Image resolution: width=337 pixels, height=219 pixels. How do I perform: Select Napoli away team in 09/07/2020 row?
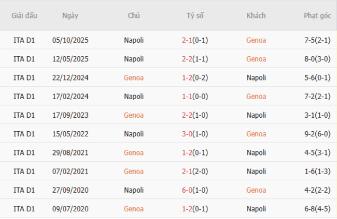tap(256, 209)
